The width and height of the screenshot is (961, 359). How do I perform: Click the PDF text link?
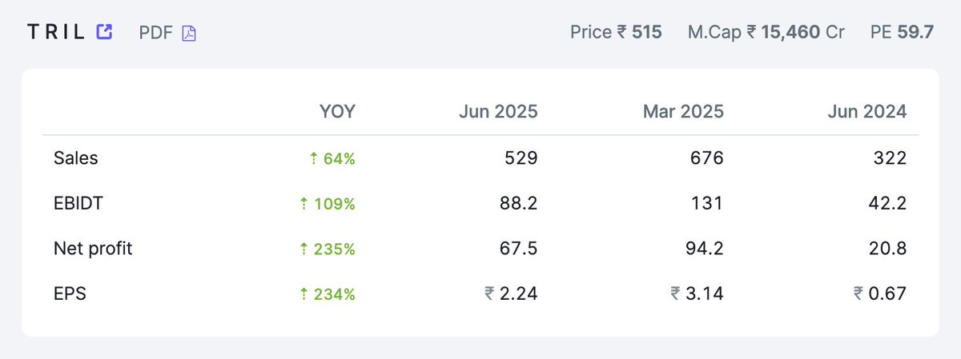[x=155, y=33]
